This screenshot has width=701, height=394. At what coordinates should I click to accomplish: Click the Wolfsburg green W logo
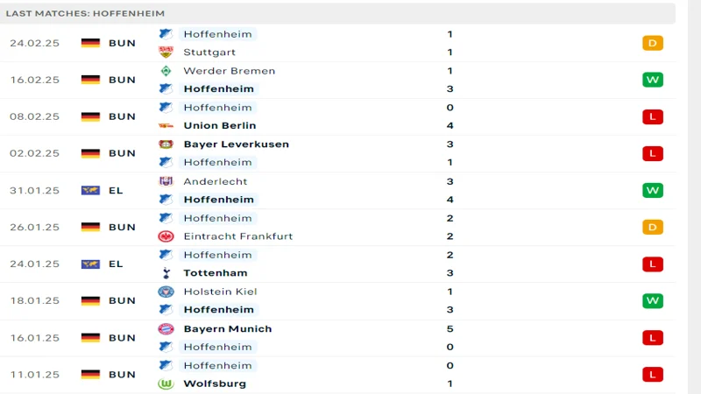coord(166,383)
